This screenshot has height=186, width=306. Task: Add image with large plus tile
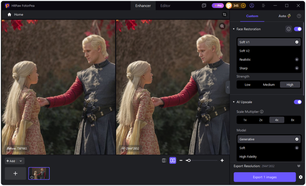click(15, 174)
